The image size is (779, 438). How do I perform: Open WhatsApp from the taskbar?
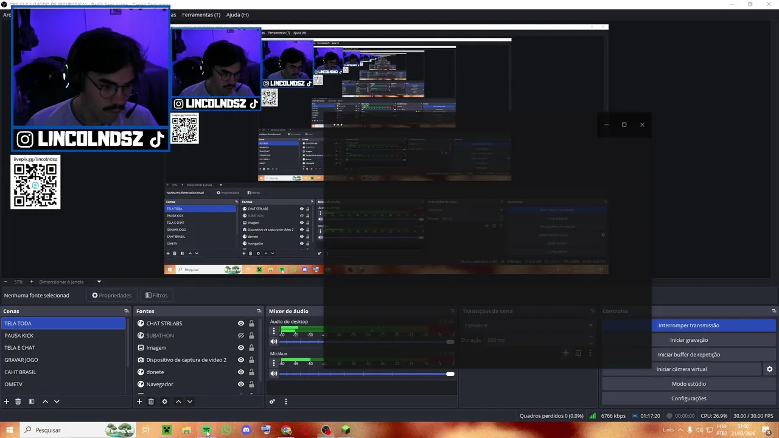226,430
